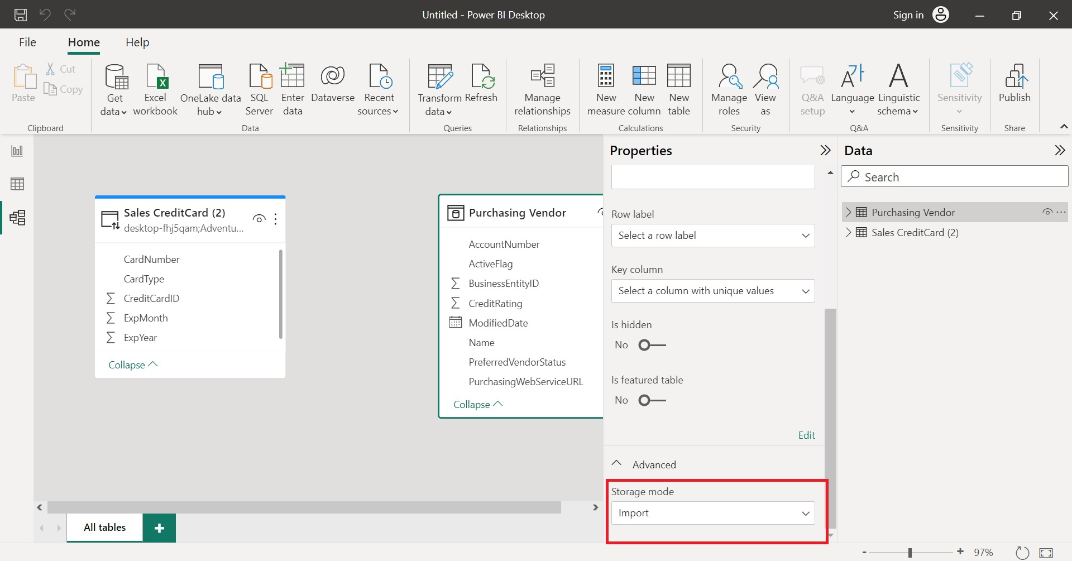Viewport: 1072px width, 561px height.
Task: Toggle visibility eye on Sales CreditCard card
Action: (x=259, y=219)
